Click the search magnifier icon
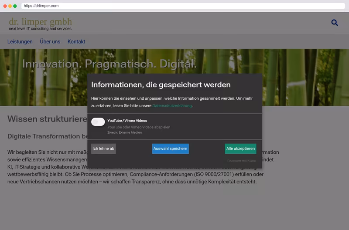The width and height of the screenshot is (349, 230). pyautogui.click(x=335, y=23)
